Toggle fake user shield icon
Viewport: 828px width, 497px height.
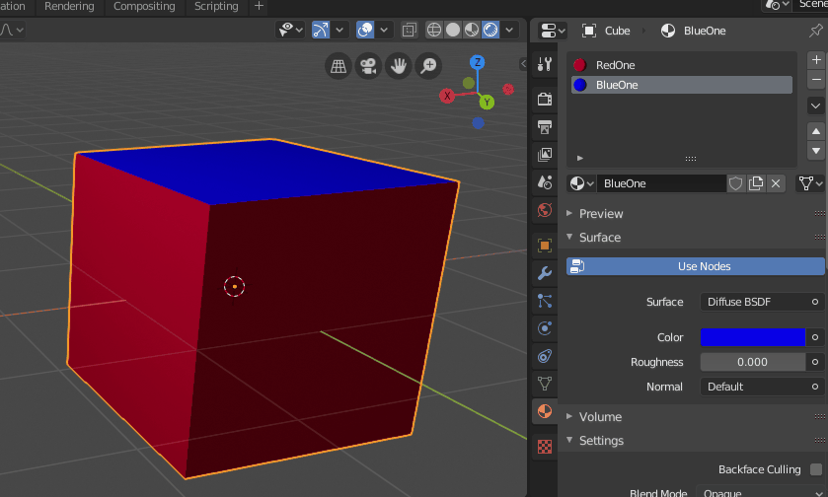(x=736, y=183)
